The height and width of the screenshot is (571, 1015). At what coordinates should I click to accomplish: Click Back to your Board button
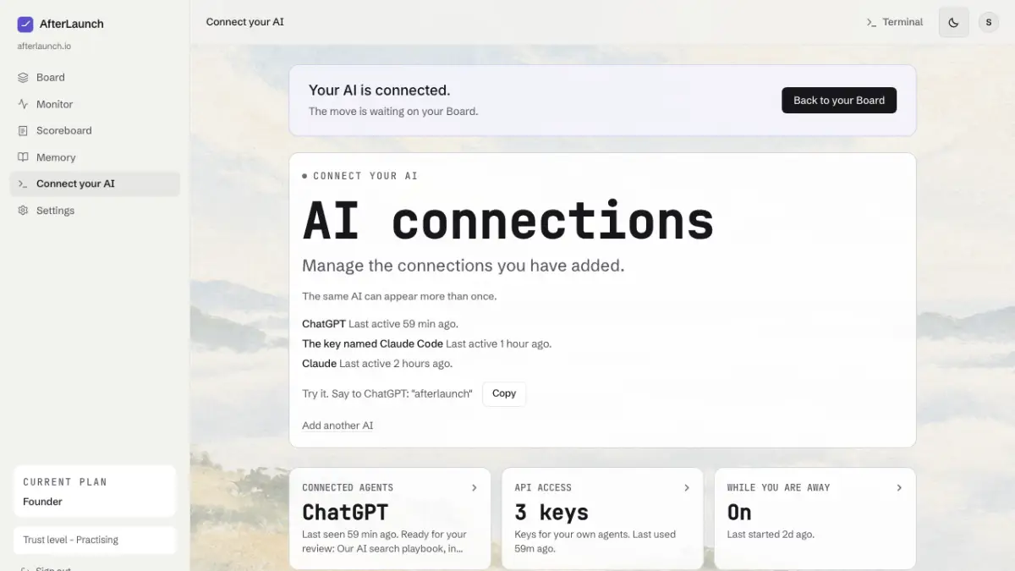click(839, 100)
